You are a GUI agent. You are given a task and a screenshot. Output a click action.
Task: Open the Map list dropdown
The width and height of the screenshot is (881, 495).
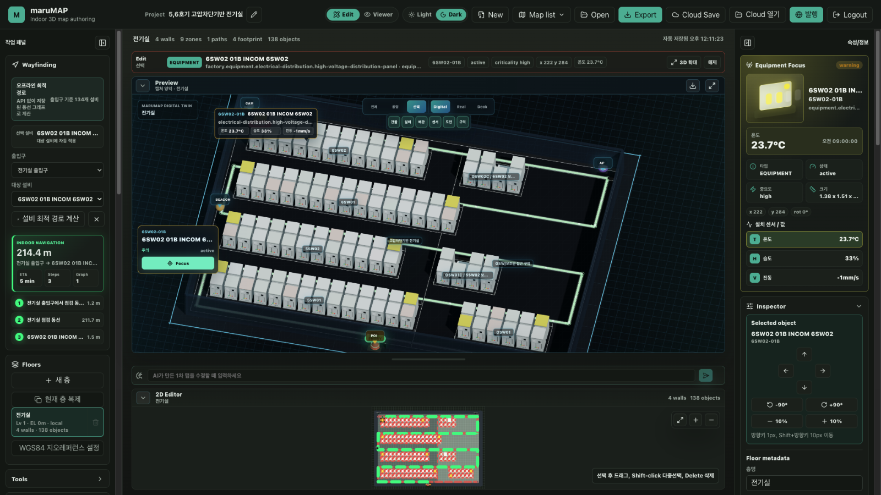pyautogui.click(x=541, y=15)
